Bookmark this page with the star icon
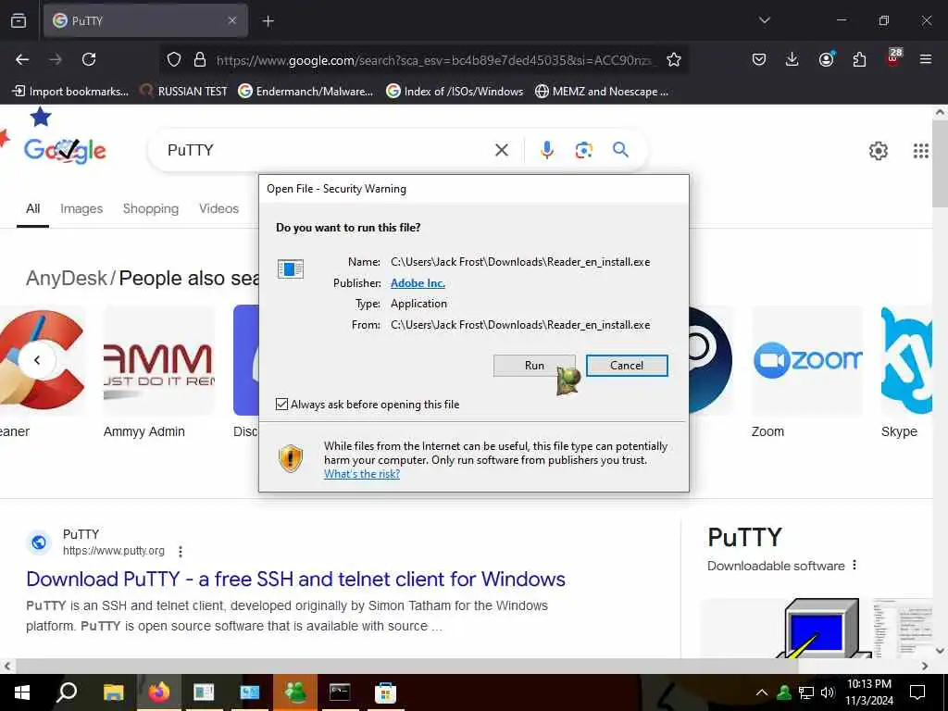This screenshot has width=948, height=711. pos(674,59)
